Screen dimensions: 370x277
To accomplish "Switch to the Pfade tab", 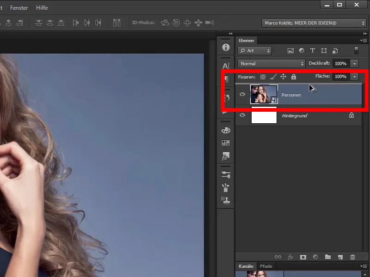I will (266, 266).
